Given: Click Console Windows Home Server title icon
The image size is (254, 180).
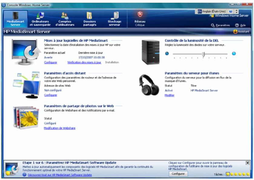Looking at the screenshot, I should point(4,5).
